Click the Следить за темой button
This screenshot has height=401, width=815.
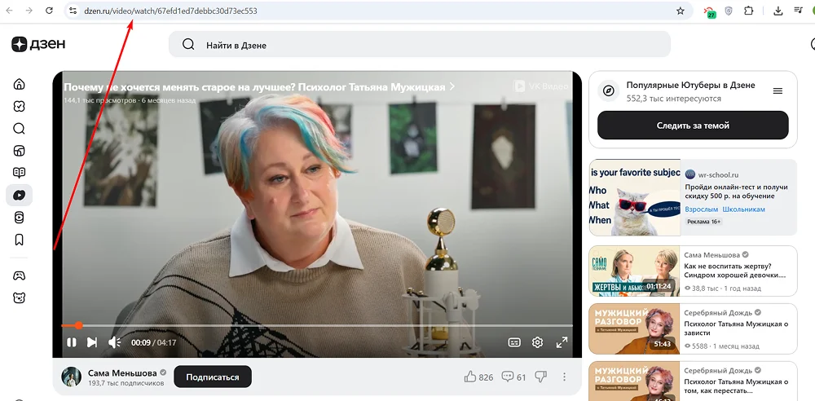coord(693,126)
